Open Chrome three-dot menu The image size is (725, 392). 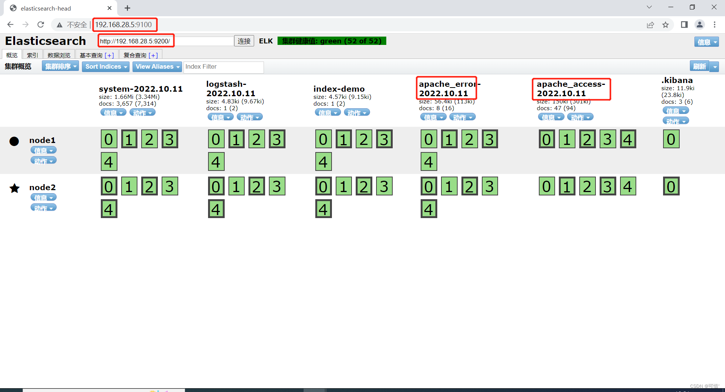pos(714,25)
